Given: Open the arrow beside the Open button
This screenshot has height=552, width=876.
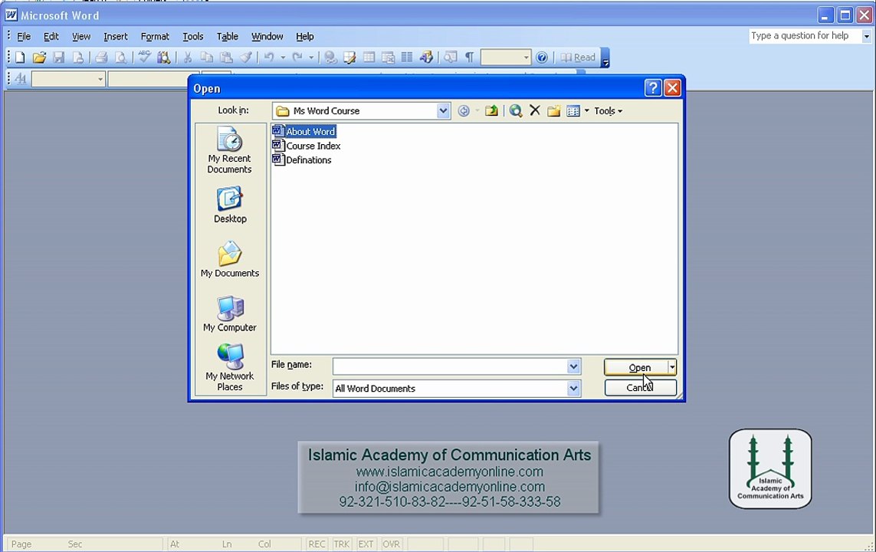Looking at the screenshot, I should 672,367.
